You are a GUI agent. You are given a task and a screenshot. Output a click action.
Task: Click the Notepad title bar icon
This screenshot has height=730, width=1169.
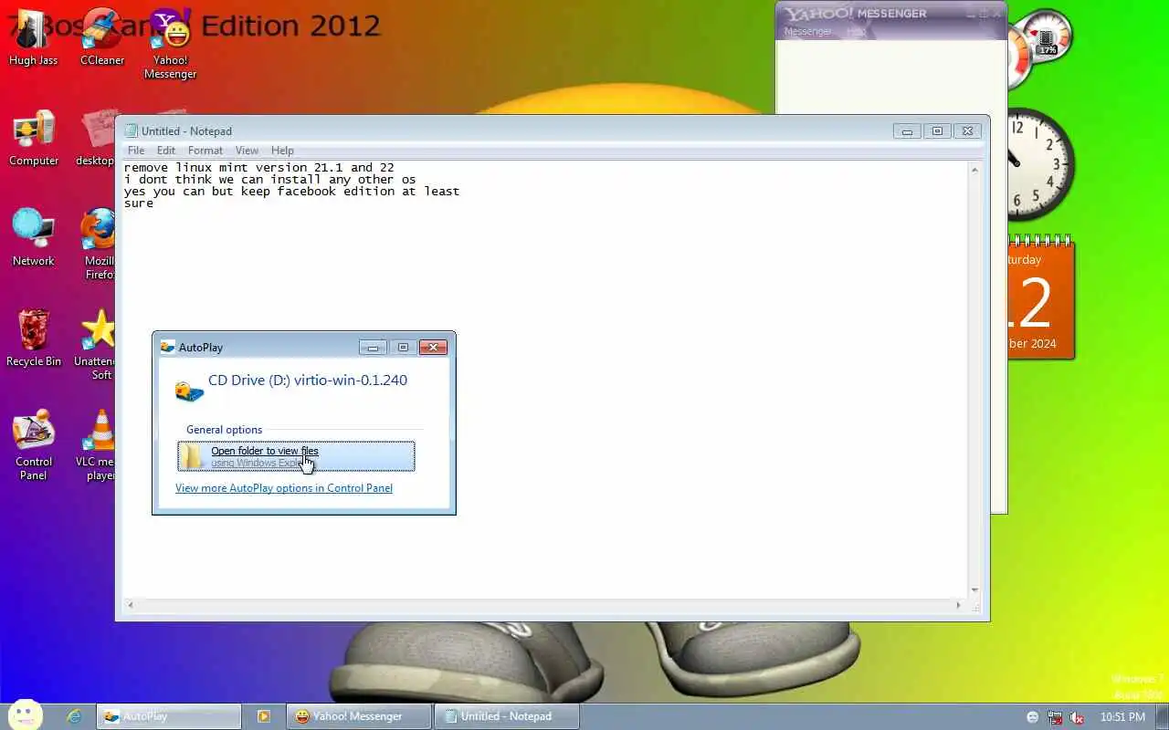(x=132, y=130)
